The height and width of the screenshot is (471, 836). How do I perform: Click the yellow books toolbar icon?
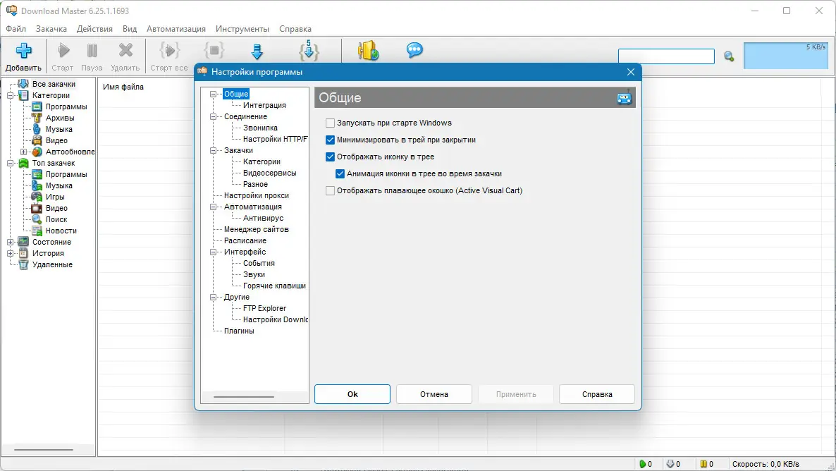[368, 51]
